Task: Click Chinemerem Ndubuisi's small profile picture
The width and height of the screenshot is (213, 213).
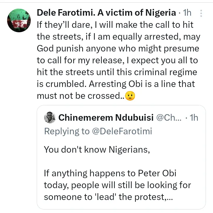Action: pyautogui.click(x=50, y=117)
